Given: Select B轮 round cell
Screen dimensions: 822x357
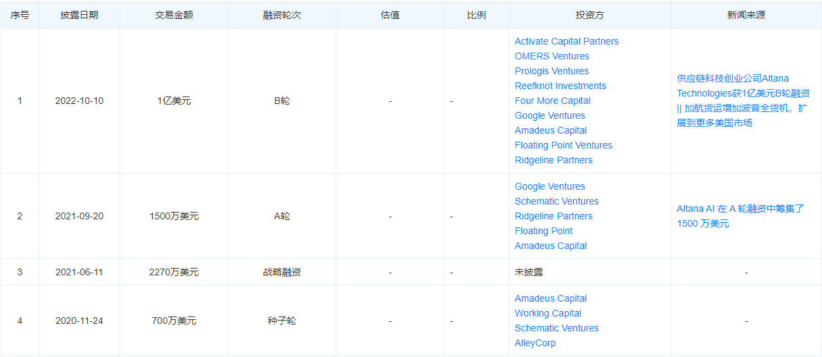Looking at the screenshot, I should (x=282, y=101).
